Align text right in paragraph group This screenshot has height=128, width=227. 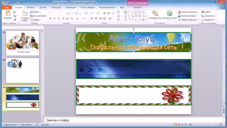(x=100, y=18)
